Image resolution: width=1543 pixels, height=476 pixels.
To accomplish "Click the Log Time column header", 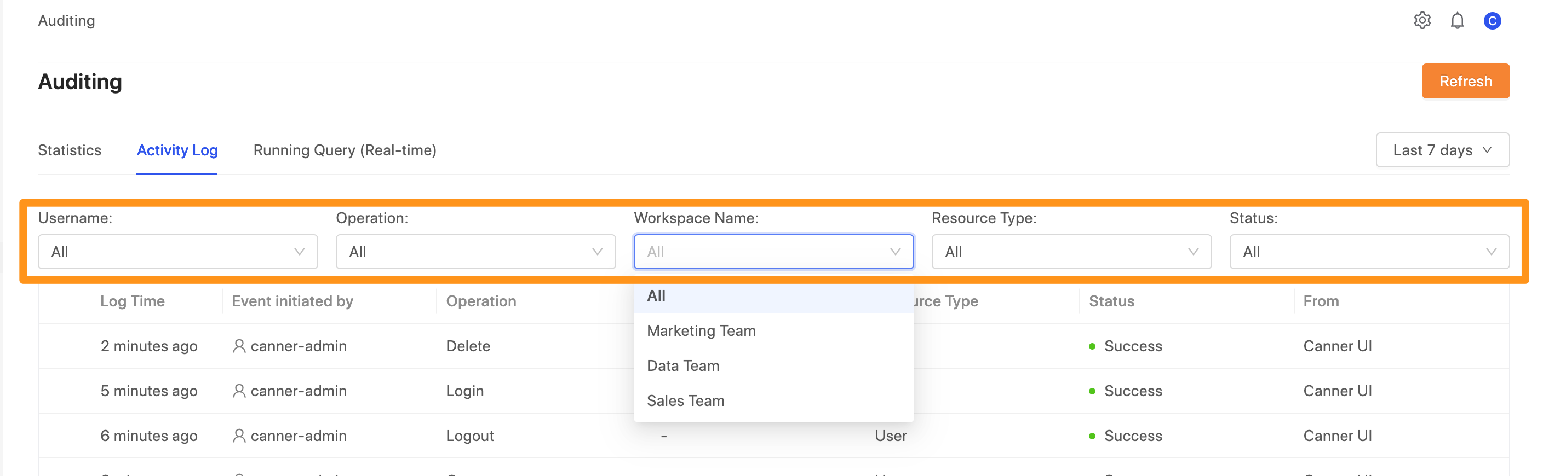I will point(133,301).
